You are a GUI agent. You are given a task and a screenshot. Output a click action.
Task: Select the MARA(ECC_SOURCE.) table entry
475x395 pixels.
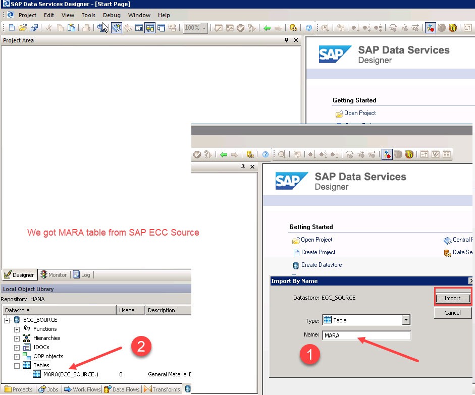tap(71, 374)
